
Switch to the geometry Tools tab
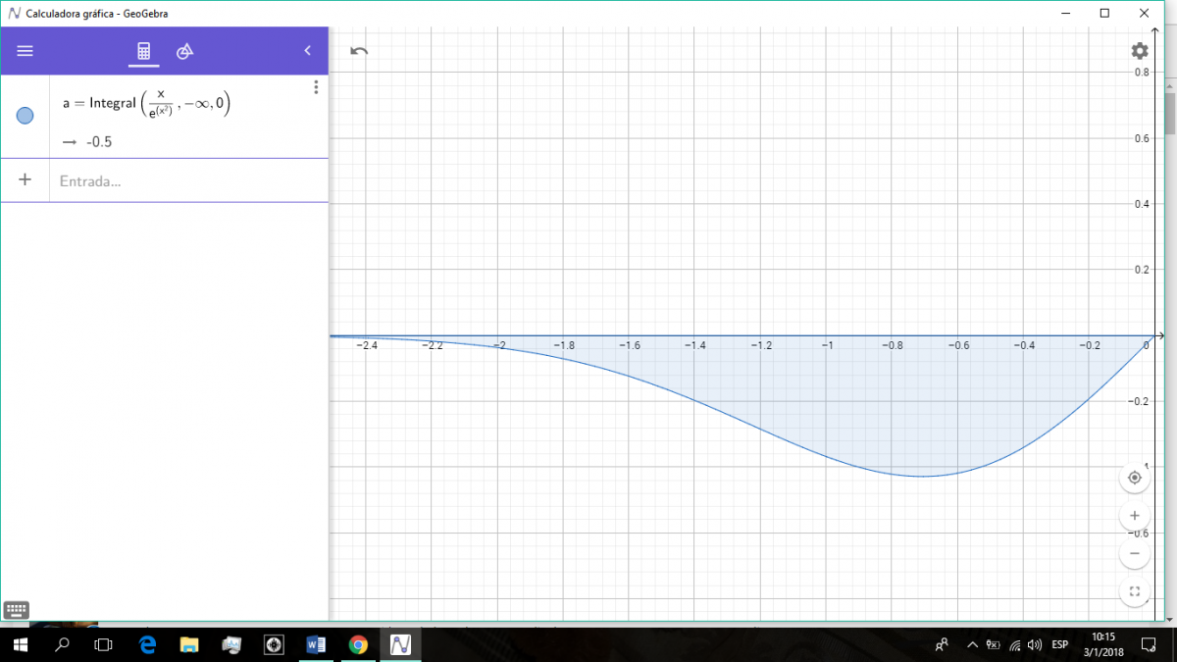tap(184, 51)
